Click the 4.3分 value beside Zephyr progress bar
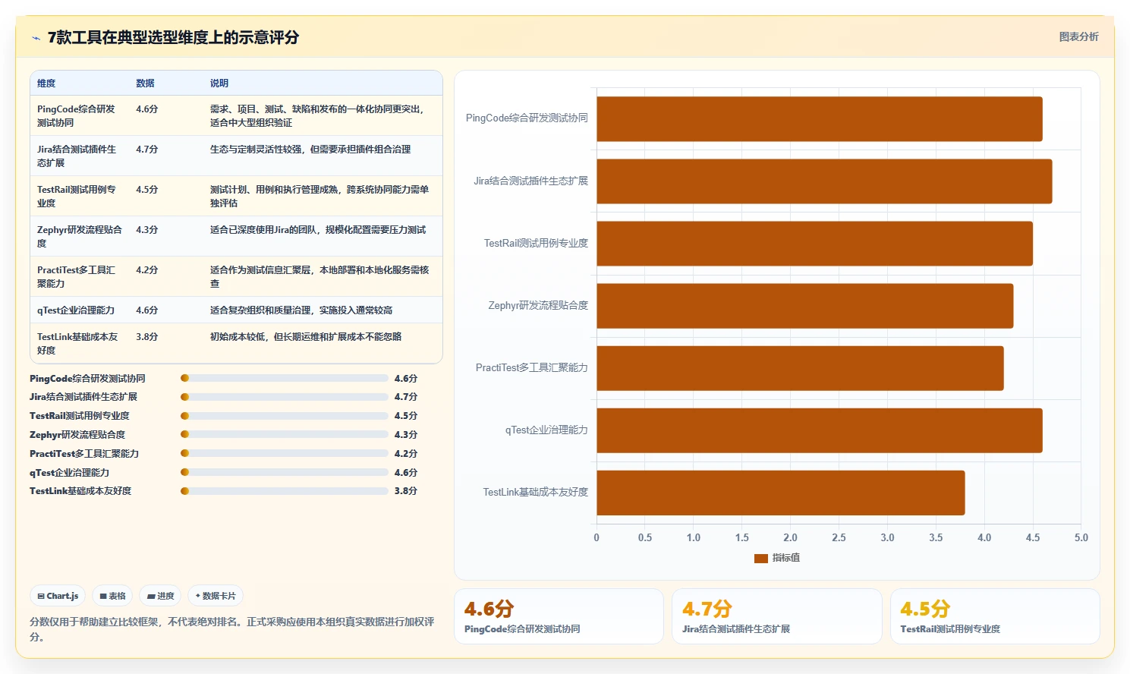This screenshot has height=674, width=1130. (x=406, y=435)
